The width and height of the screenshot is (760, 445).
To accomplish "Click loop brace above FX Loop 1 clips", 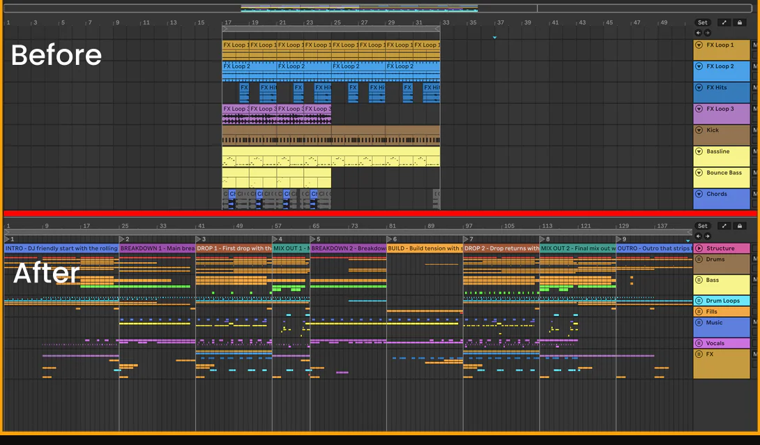I will pos(331,29).
